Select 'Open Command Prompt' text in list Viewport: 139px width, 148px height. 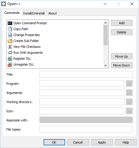[x=30, y=23]
